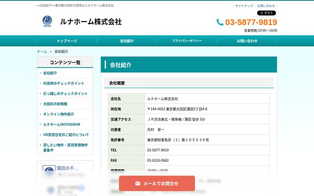Select トップページ in the navigation bar
This screenshot has height=196, width=314.
click(x=67, y=41)
